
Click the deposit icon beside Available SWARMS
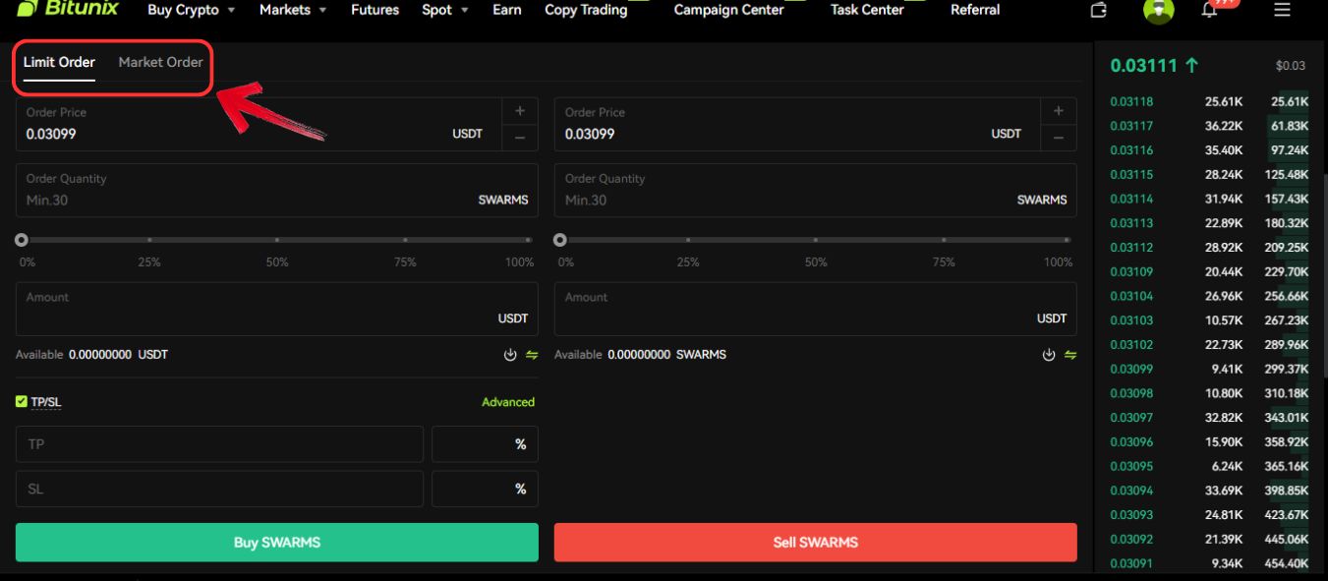pyautogui.click(x=1049, y=355)
